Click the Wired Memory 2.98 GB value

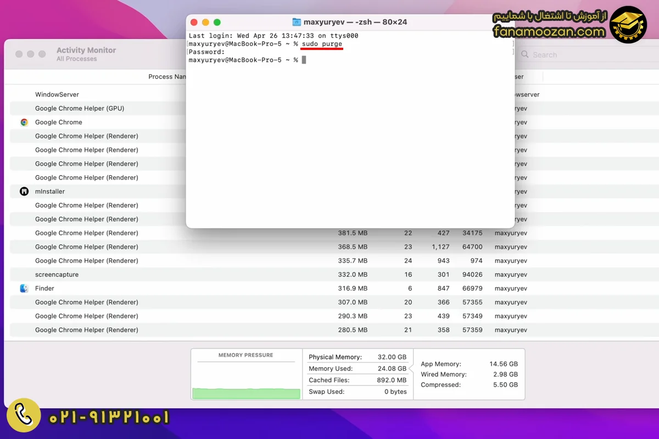[506, 374]
